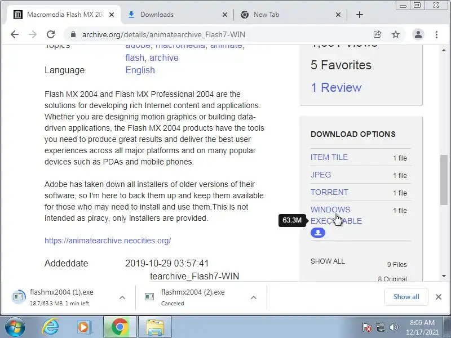Open Windows Media Player from taskbar
The height and width of the screenshot is (338, 451).
point(85,327)
